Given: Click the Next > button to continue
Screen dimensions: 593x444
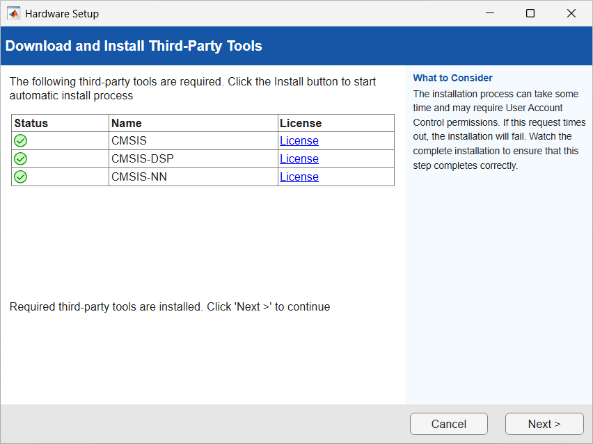Looking at the screenshot, I should (x=544, y=424).
